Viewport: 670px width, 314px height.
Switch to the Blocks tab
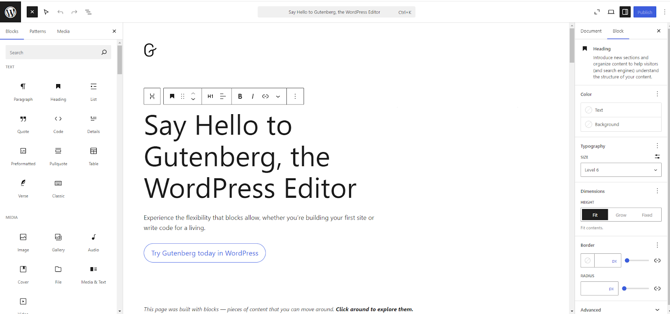coord(12,31)
